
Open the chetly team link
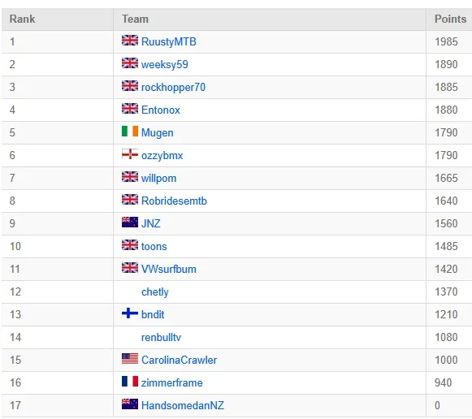(x=155, y=292)
